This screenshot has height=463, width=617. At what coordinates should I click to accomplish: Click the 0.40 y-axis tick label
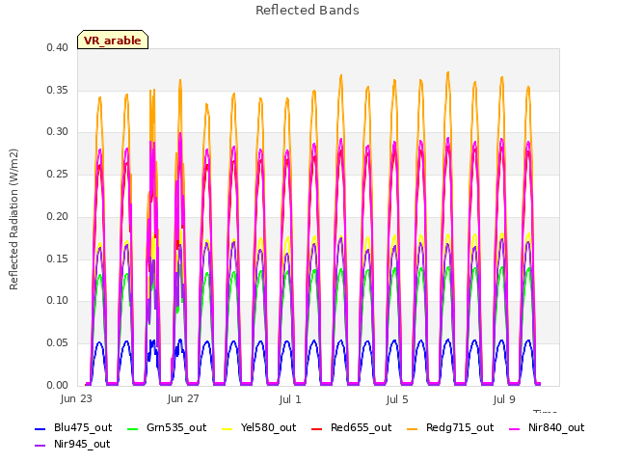[58, 47]
